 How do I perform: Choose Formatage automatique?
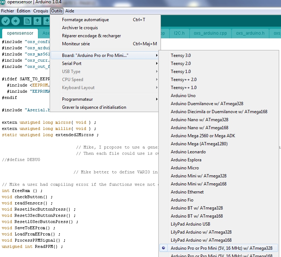(105, 20)
